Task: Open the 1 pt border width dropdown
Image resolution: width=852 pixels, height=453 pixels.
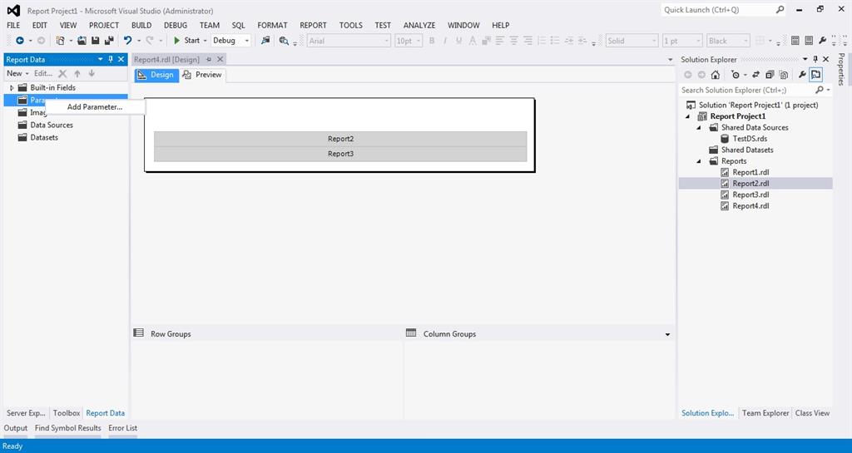Action: [x=682, y=41]
